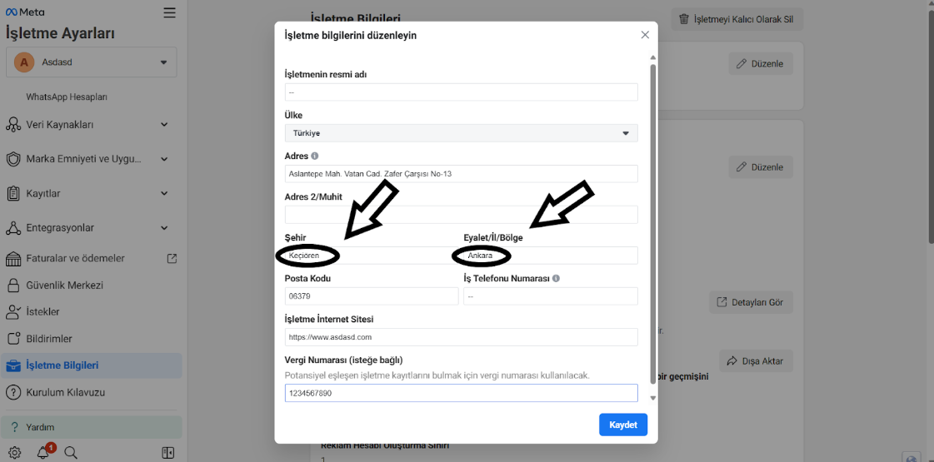Click the info icon beside Adres label
934x462 pixels.
[x=314, y=156]
